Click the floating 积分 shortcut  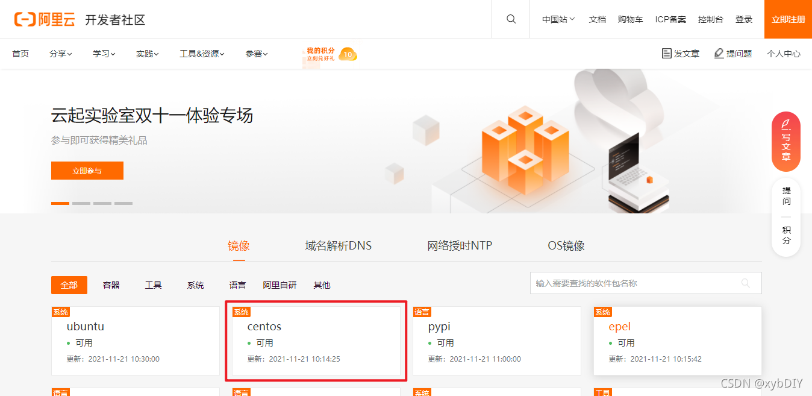[786, 235]
